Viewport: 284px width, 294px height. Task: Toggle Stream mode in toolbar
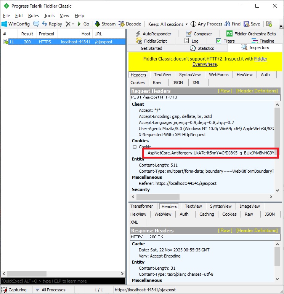(x=105, y=24)
